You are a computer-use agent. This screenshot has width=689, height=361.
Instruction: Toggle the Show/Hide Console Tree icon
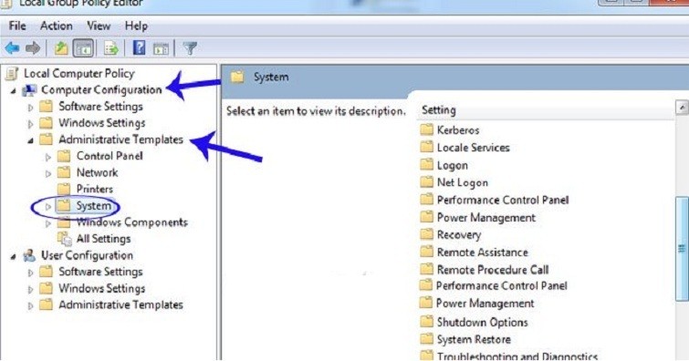[x=83, y=48]
